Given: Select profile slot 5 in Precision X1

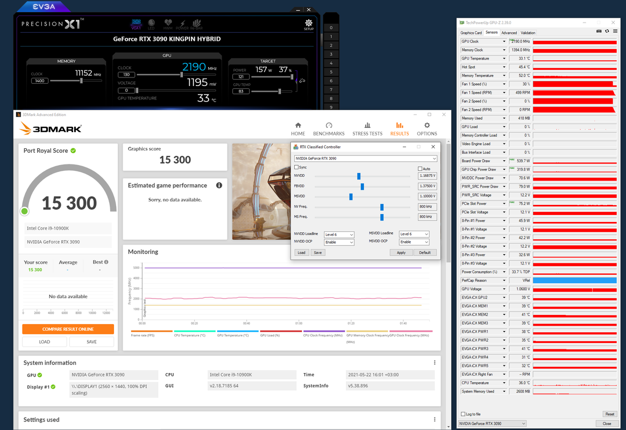Looking at the screenshot, I should pyautogui.click(x=331, y=72).
